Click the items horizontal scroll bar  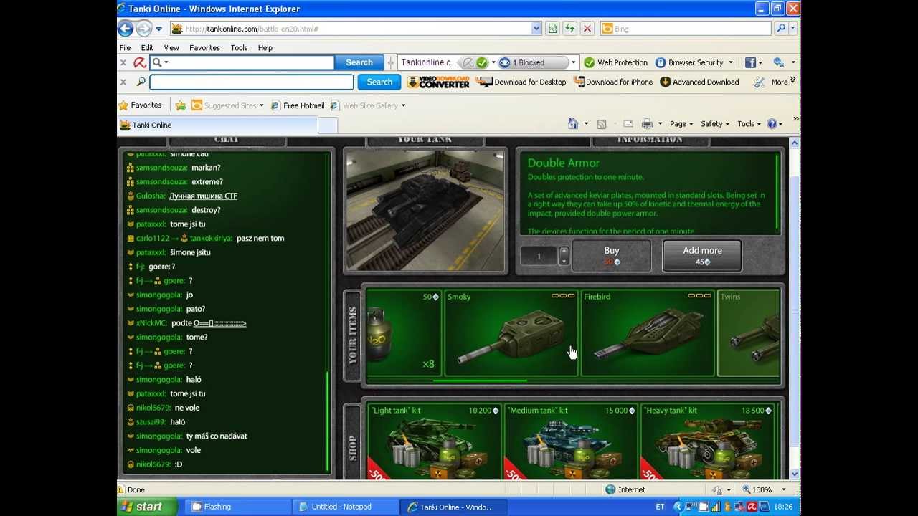coord(480,381)
